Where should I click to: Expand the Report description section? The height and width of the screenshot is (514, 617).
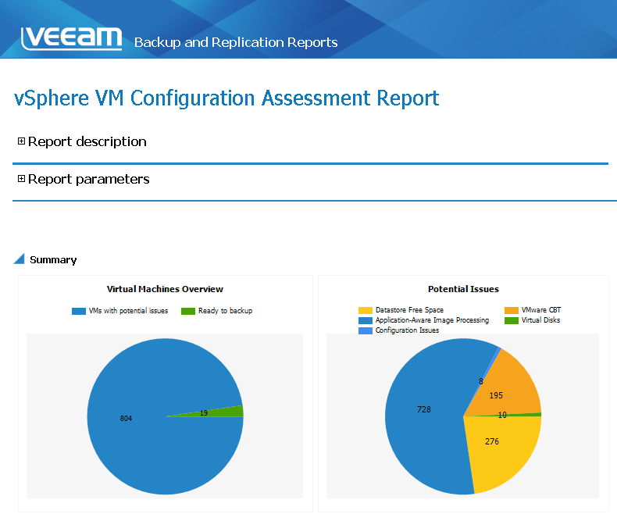[21, 141]
